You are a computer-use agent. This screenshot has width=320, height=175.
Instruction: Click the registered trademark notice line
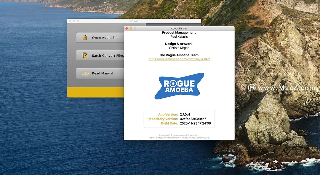click(x=179, y=138)
